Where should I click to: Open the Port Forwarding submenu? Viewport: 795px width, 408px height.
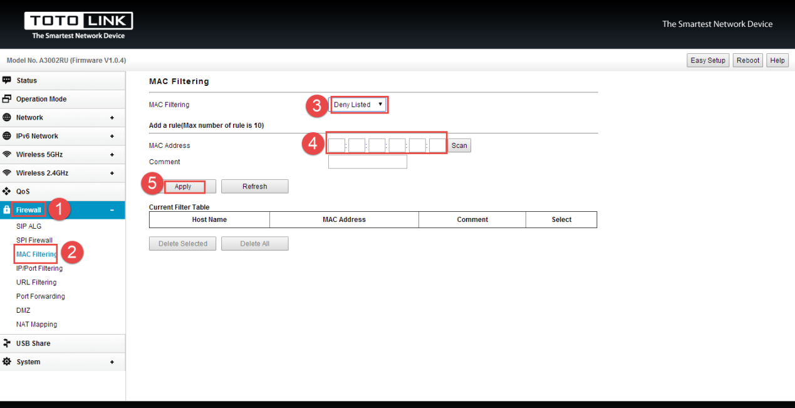tap(41, 296)
